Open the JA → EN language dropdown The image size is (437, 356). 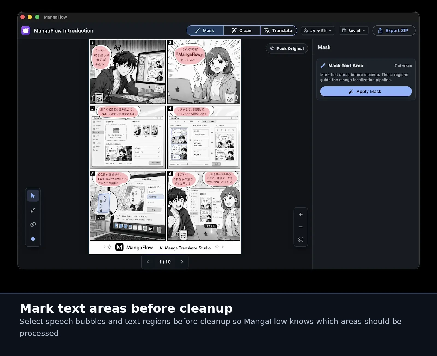coord(318,31)
